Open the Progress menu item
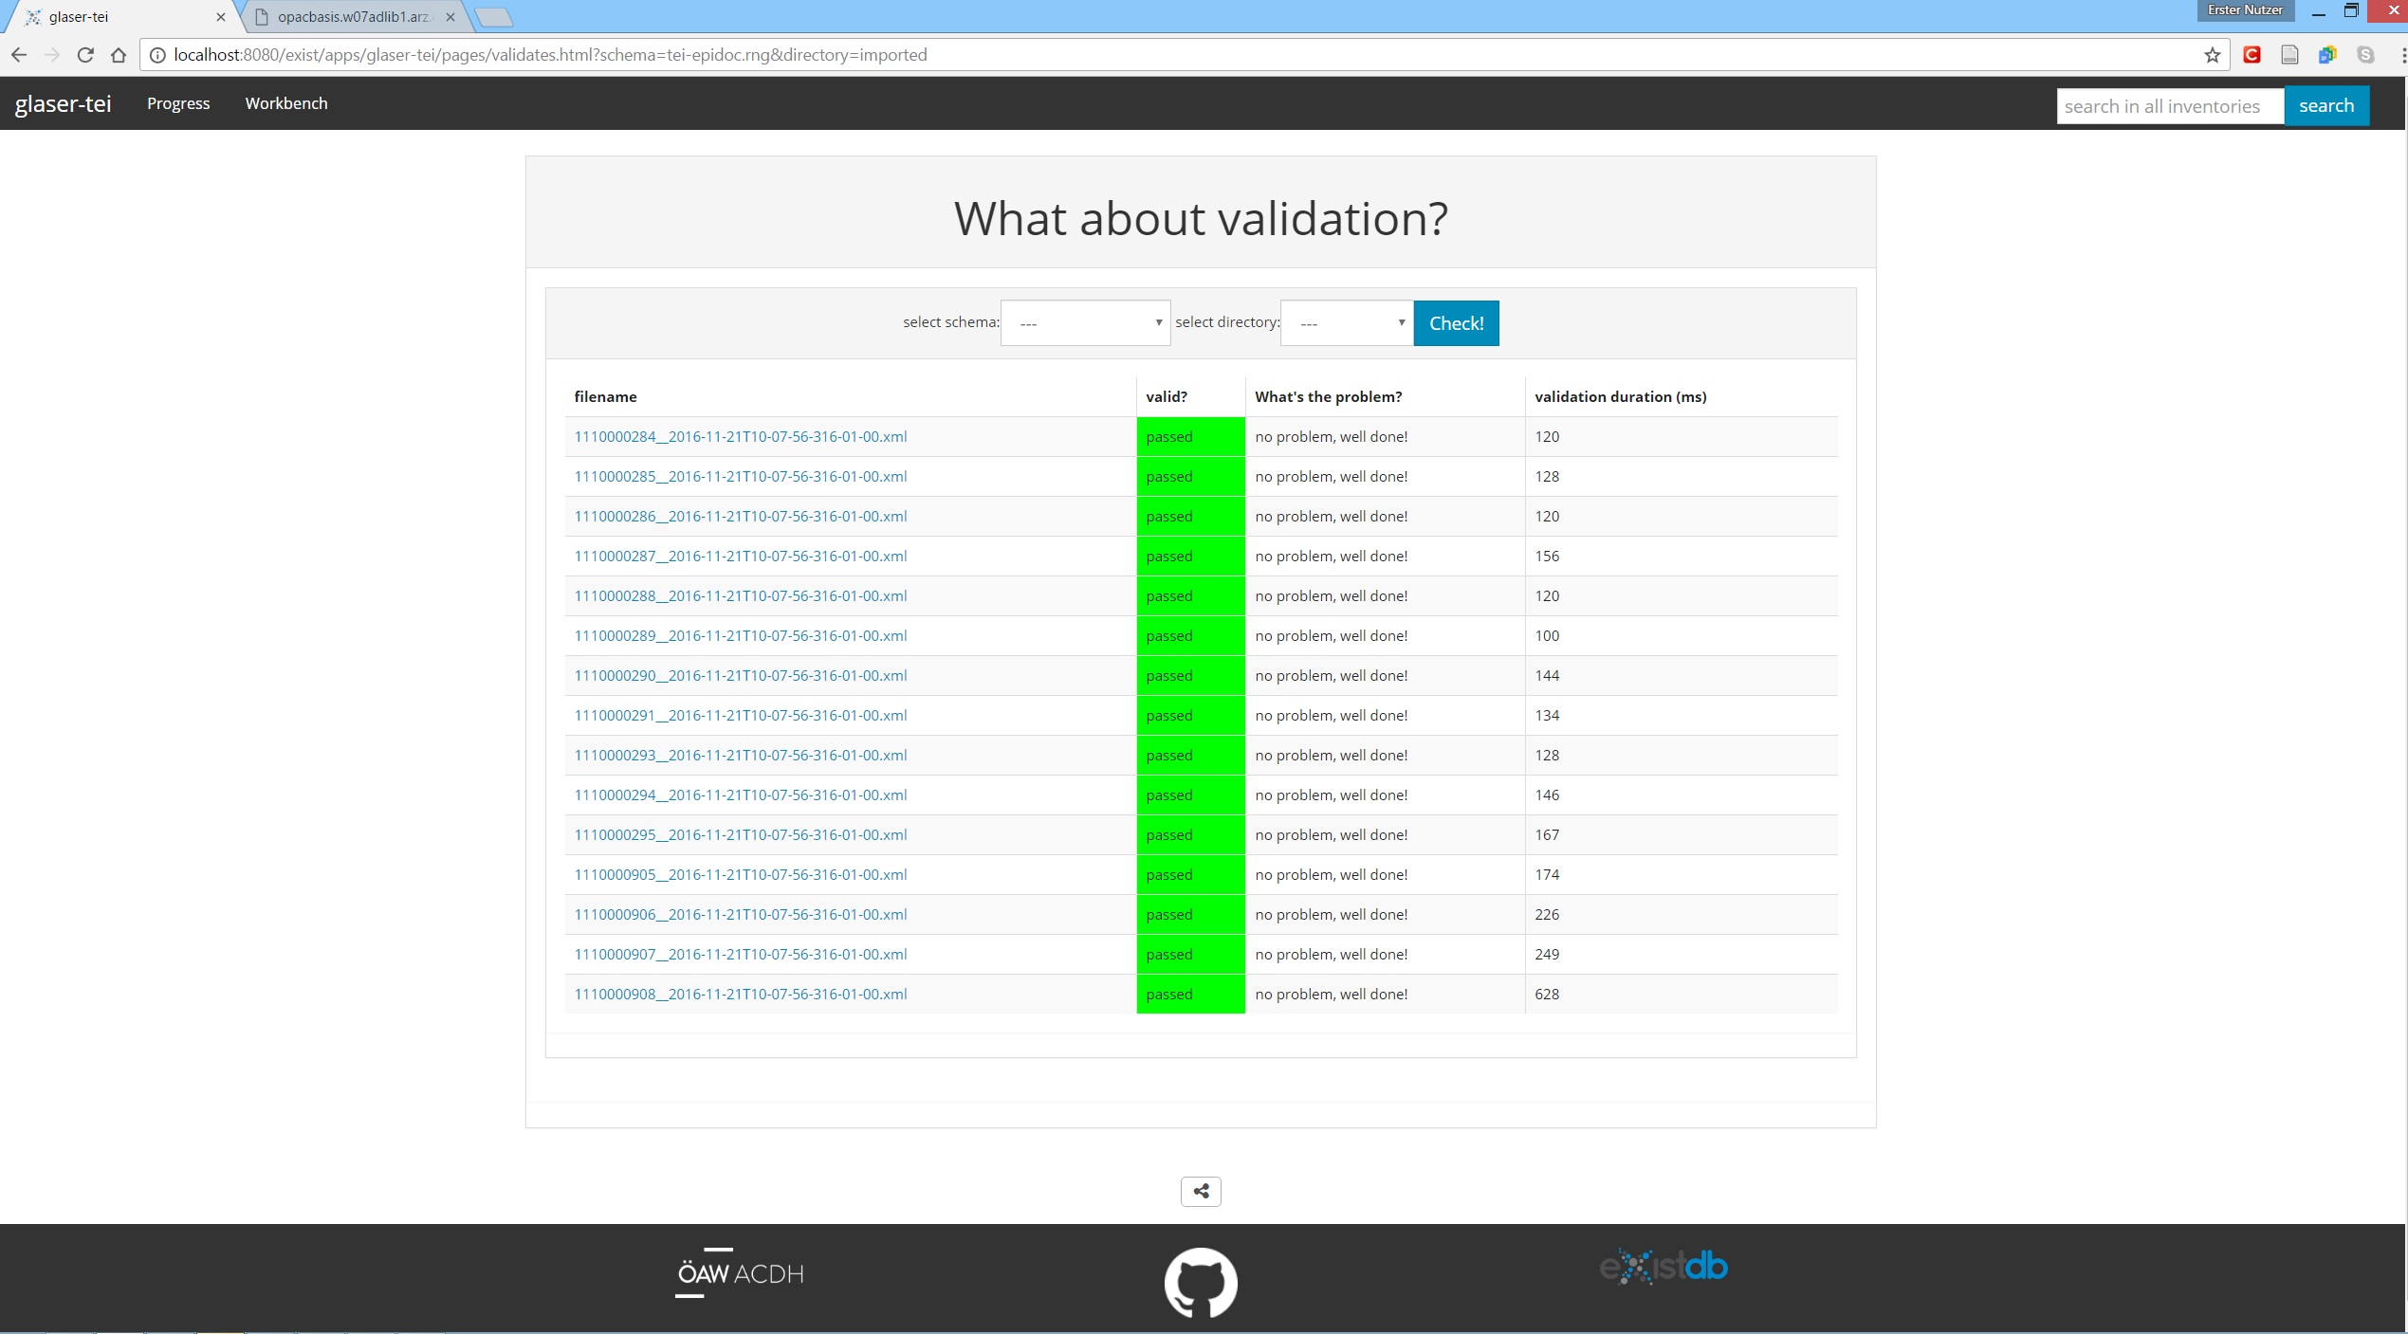 (x=178, y=103)
